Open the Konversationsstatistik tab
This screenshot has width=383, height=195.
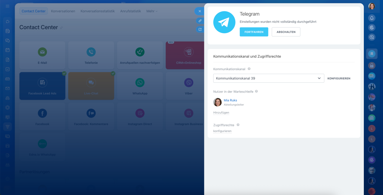point(98,11)
